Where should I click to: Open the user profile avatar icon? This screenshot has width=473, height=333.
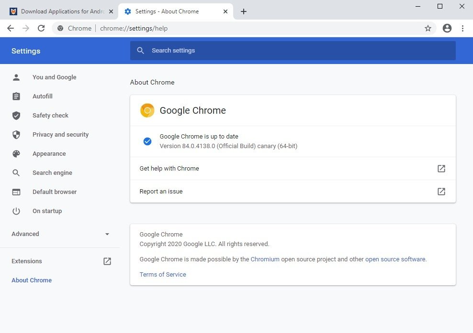tap(447, 28)
